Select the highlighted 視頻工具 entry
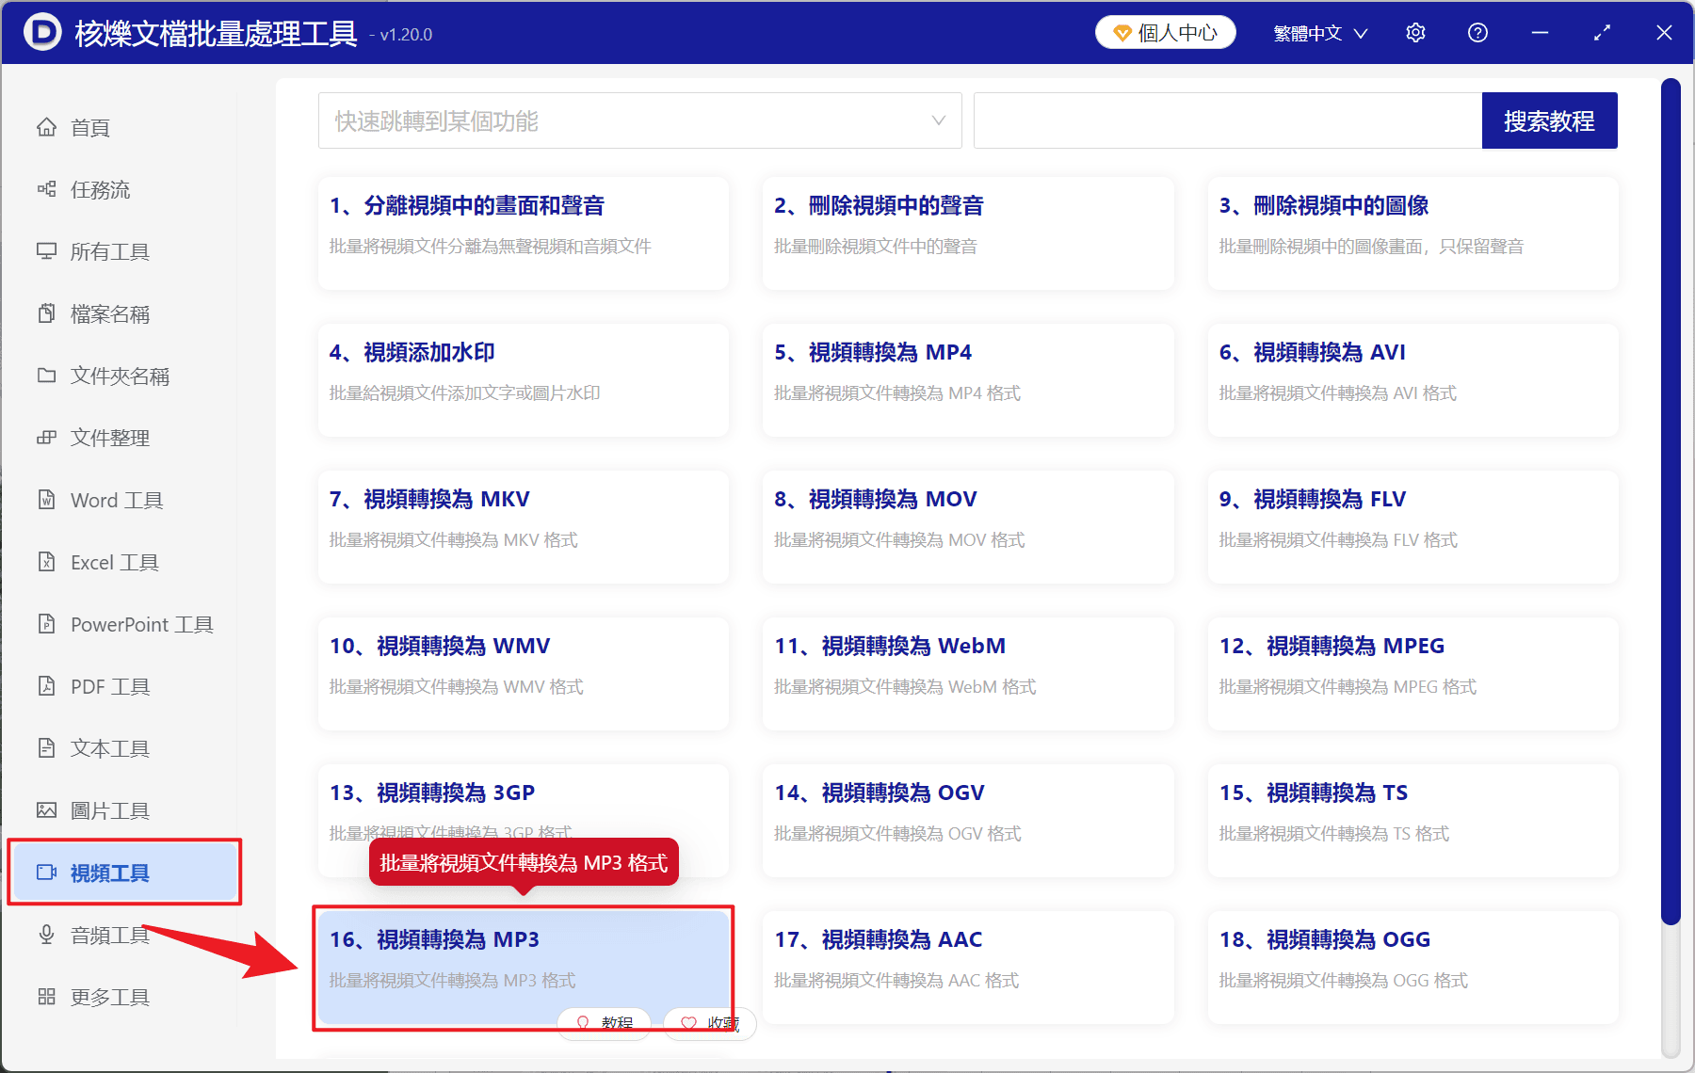 pyautogui.click(x=124, y=873)
